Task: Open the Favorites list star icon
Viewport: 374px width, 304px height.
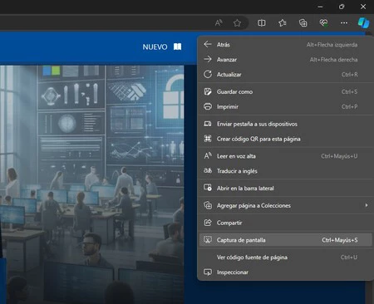Action: (282, 22)
